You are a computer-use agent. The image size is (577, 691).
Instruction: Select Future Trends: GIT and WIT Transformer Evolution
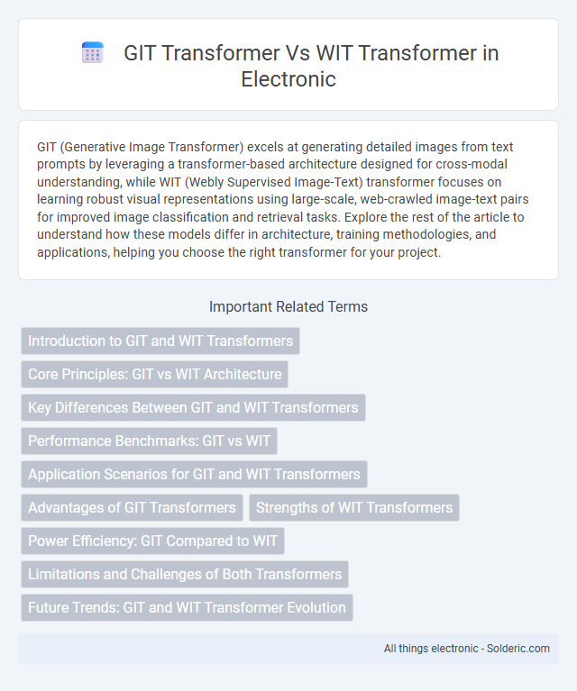tap(187, 608)
